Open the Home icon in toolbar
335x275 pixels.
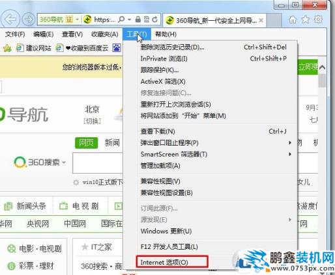click(293, 20)
